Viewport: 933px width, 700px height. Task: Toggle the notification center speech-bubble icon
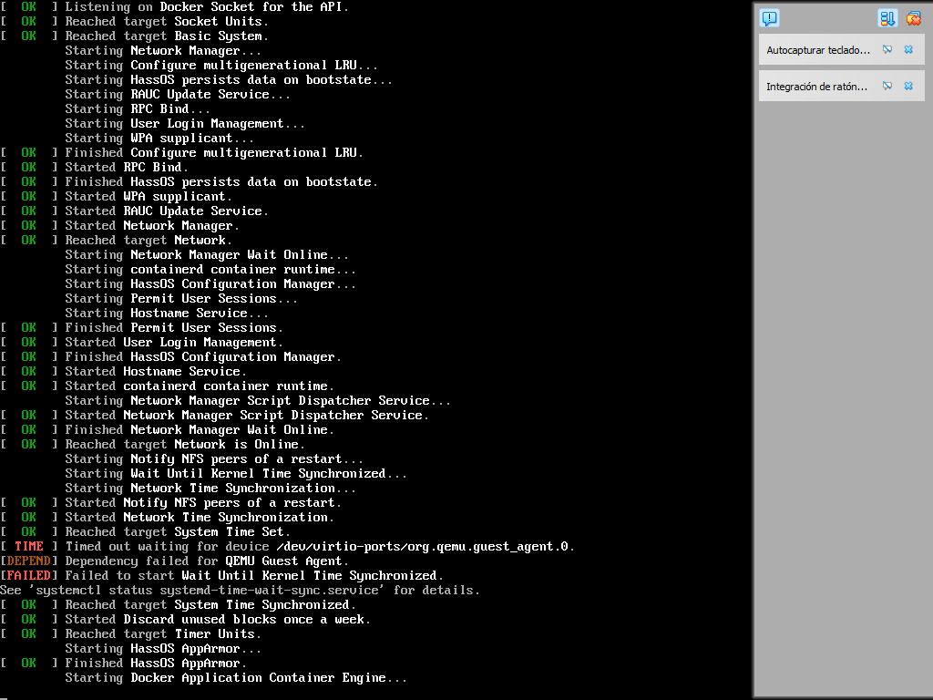[x=769, y=18]
